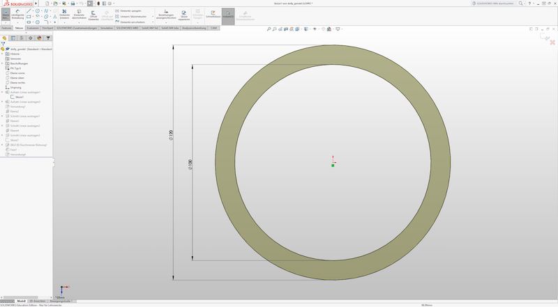The image size is (558, 307).
Task: Expand the first Aufsatz-Linear austragen node
Action: [2, 93]
